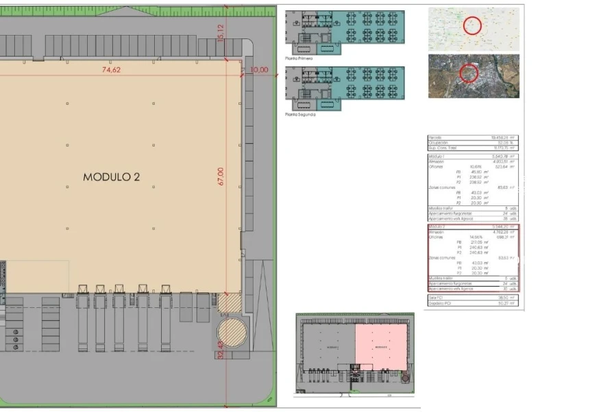Click the Parcela row at the top of the table
Image resolution: width=614 pixels, height=412 pixels.
472,138
